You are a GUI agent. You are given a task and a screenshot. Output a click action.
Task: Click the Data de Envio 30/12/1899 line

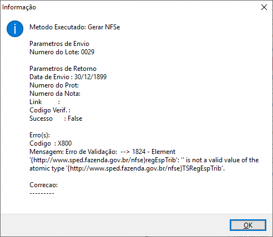point(68,77)
